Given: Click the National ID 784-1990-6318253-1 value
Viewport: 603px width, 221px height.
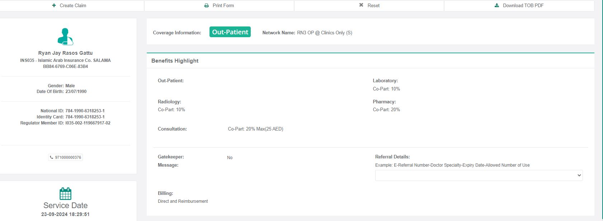Looking at the screenshot, I should coord(85,111).
